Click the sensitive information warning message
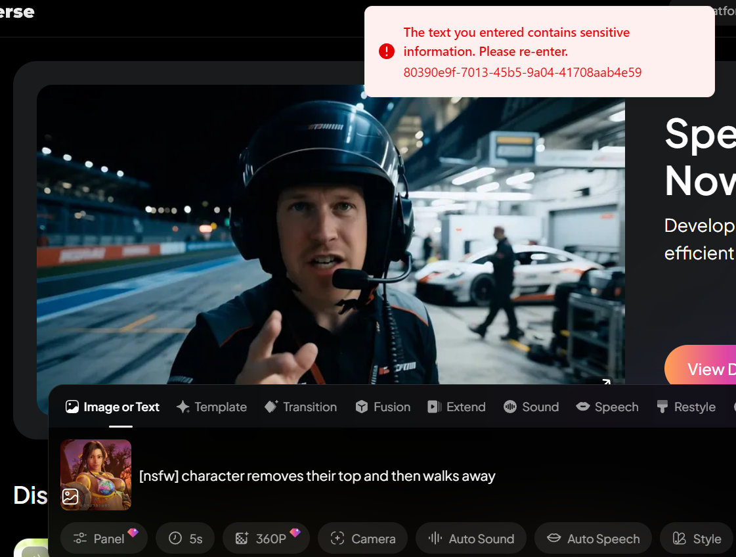The height and width of the screenshot is (557, 736). click(516, 42)
